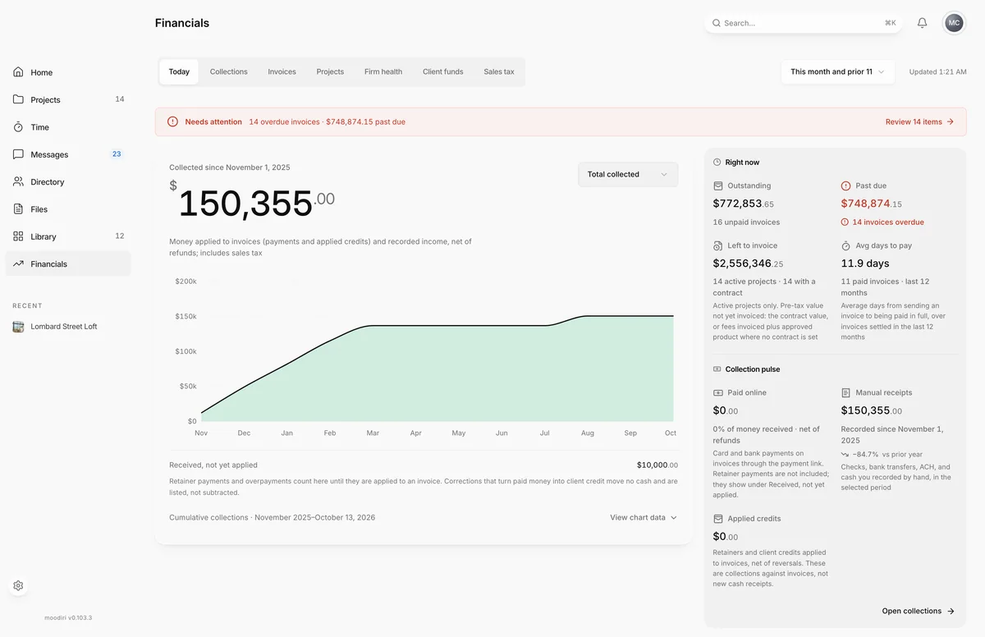Click the Needs attention warning icon
Image resolution: width=985 pixels, height=637 pixels.
(172, 121)
